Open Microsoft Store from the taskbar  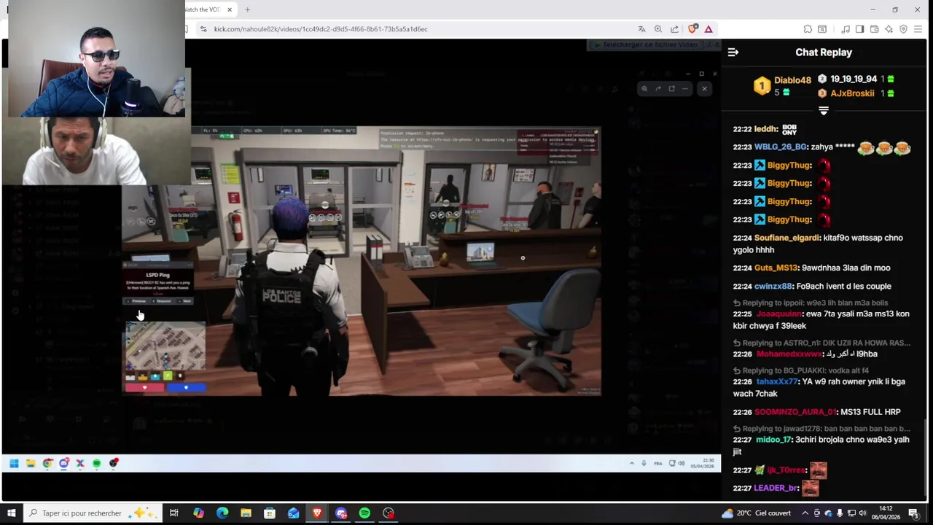click(x=269, y=513)
